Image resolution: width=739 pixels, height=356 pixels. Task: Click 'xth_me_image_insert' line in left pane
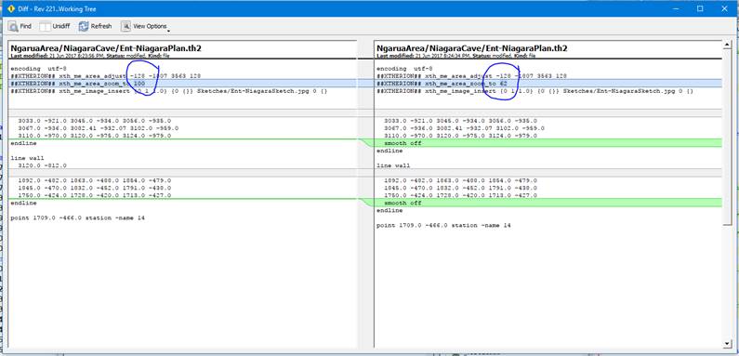(x=169, y=91)
